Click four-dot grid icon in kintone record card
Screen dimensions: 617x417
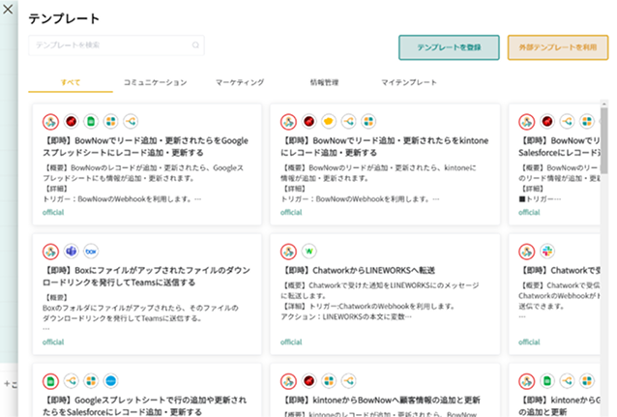[x=368, y=121]
